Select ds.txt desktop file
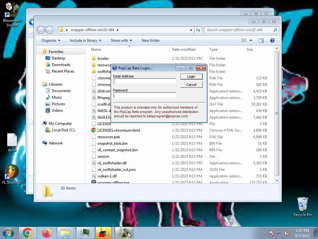This screenshot has width=318, height=239. pos(12,143)
